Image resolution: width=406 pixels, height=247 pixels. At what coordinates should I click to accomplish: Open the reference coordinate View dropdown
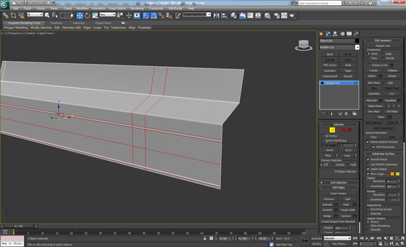click(107, 15)
